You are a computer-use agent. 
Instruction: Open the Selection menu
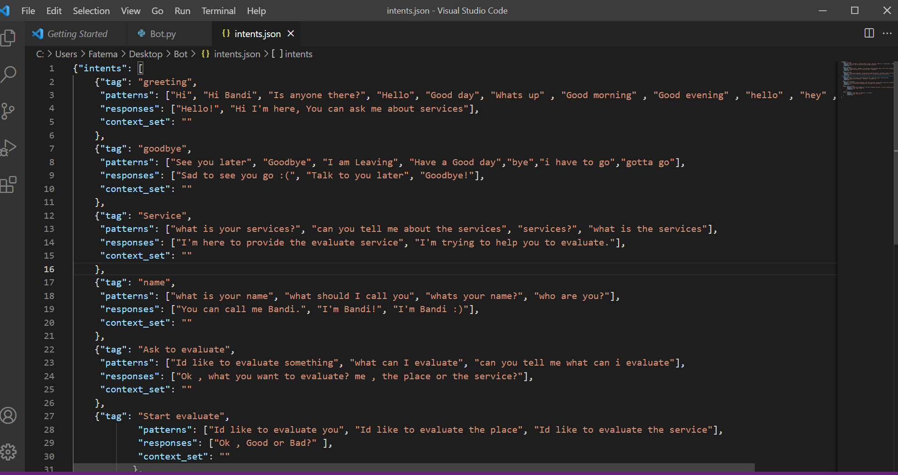(x=91, y=11)
